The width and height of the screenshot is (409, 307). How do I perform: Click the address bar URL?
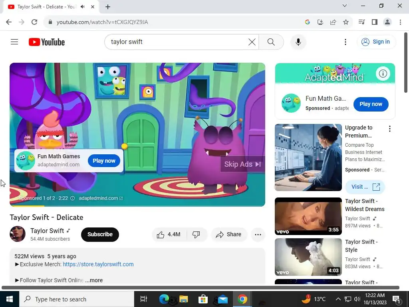pyautogui.click(x=102, y=22)
